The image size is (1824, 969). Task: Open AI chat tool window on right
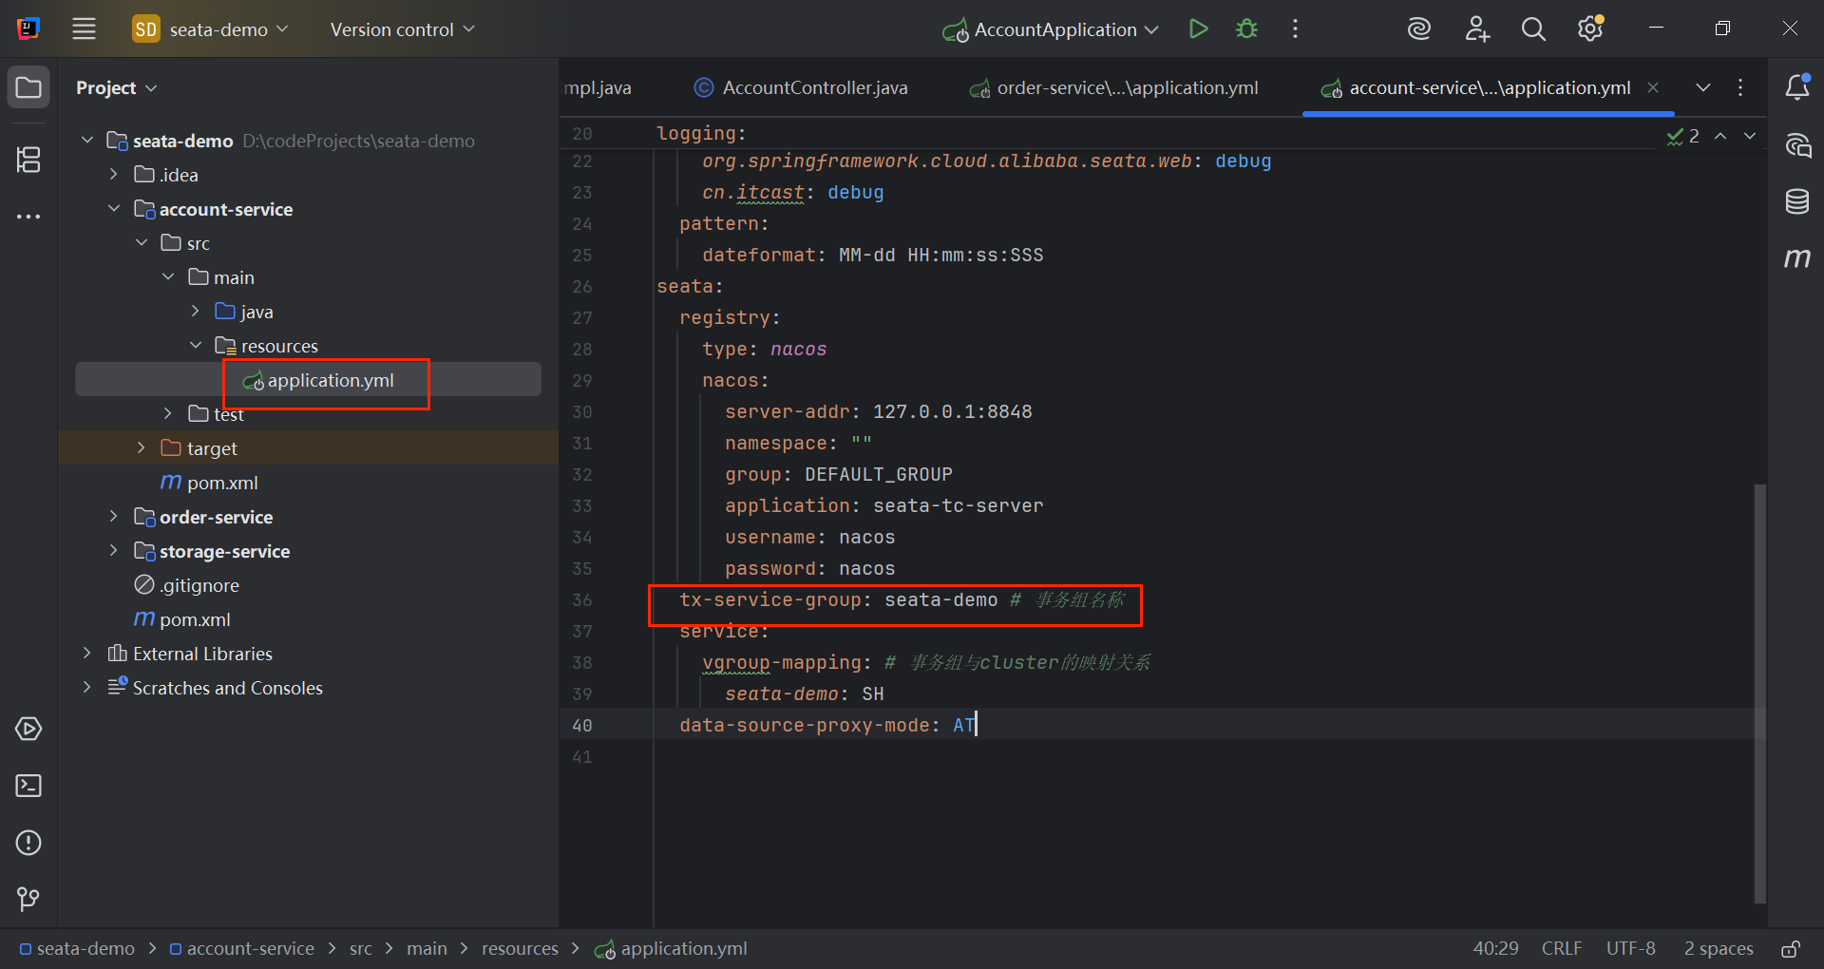click(x=1797, y=145)
